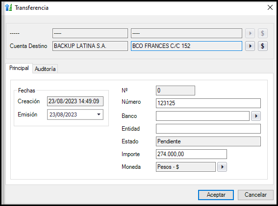Open Moneda lookup arrow button
The height and width of the screenshot is (206, 278).
222,167
